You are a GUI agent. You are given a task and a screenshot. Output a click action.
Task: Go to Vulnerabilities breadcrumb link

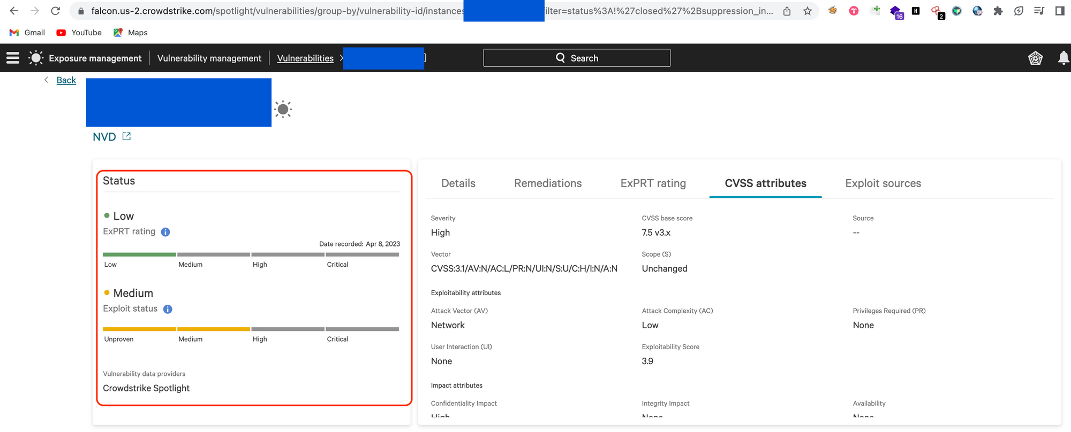pos(305,58)
